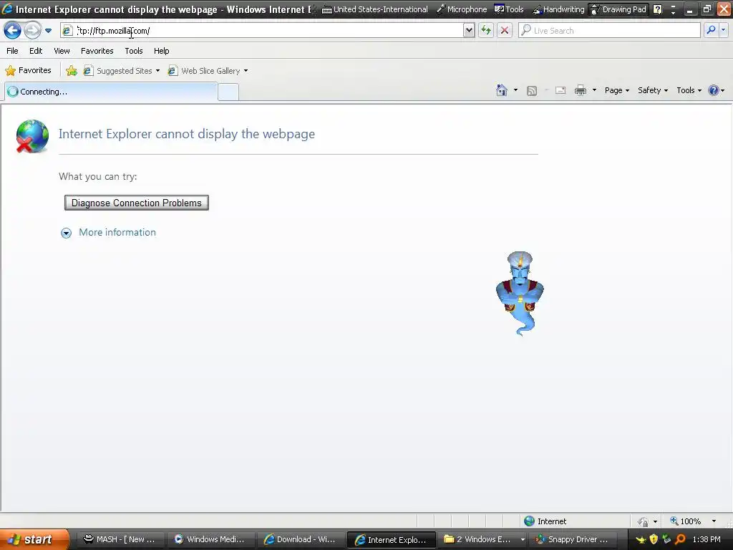Open the File menu
The width and height of the screenshot is (733, 550).
point(12,51)
